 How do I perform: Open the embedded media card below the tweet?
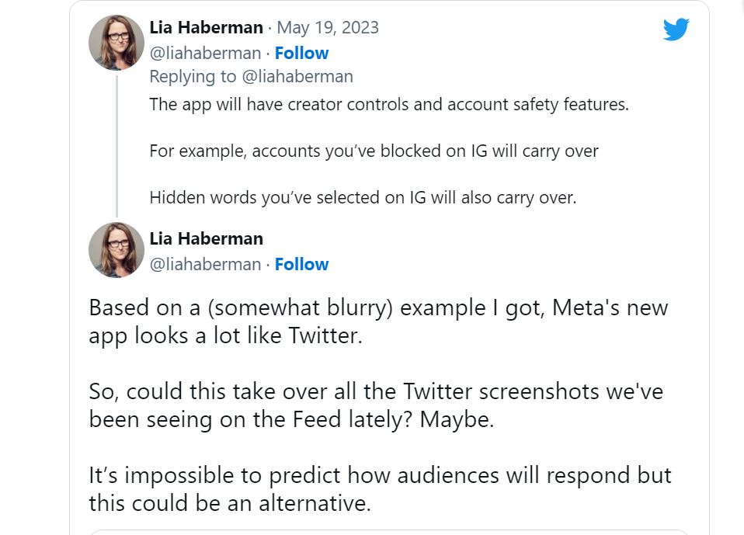pos(388,532)
